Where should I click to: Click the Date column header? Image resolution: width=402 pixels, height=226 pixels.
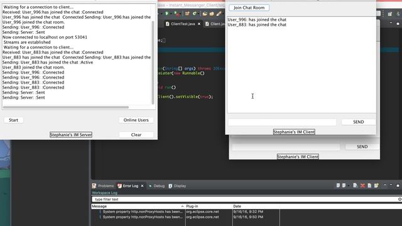256,207
